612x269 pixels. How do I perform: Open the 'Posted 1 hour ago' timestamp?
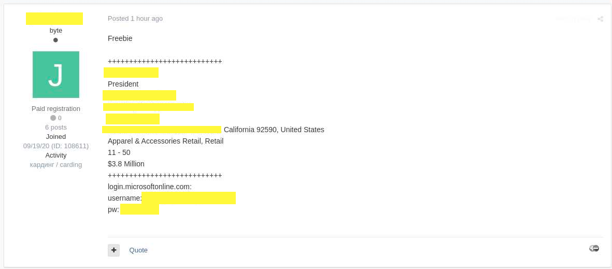(135, 19)
